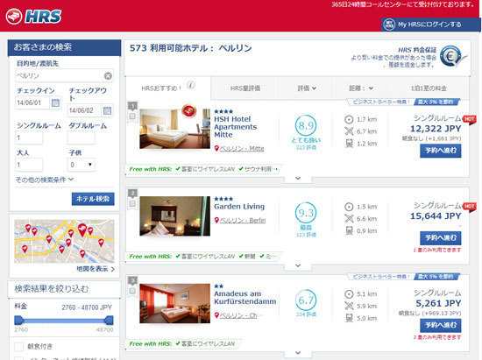The height and width of the screenshot is (360, 482).
Task: Click the 8.9 rating circle of HSH Hotel
Action: click(x=306, y=125)
